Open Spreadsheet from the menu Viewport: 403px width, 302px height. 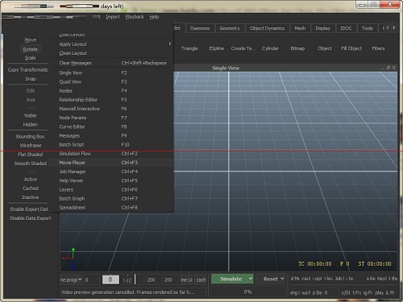112,208
